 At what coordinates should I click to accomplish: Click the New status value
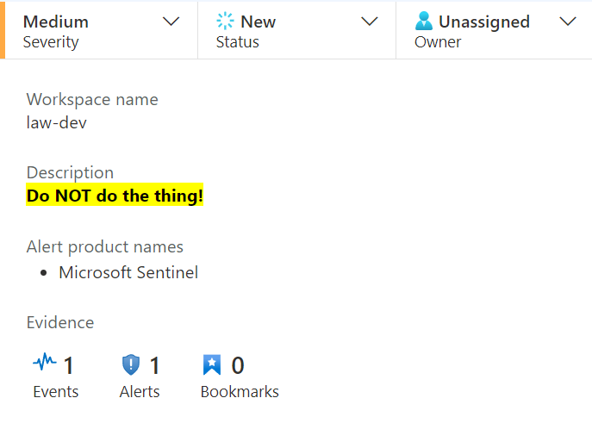click(x=259, y=22)
